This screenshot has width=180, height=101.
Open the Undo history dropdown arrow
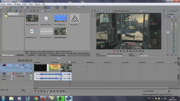click(35, 8)
